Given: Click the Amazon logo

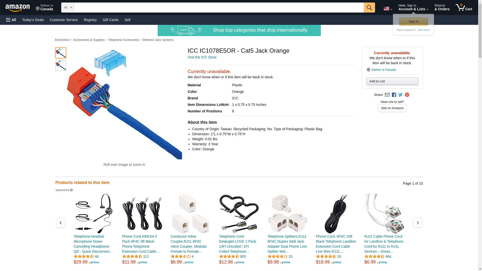Looking at the screenshot, I should [18, 8].
